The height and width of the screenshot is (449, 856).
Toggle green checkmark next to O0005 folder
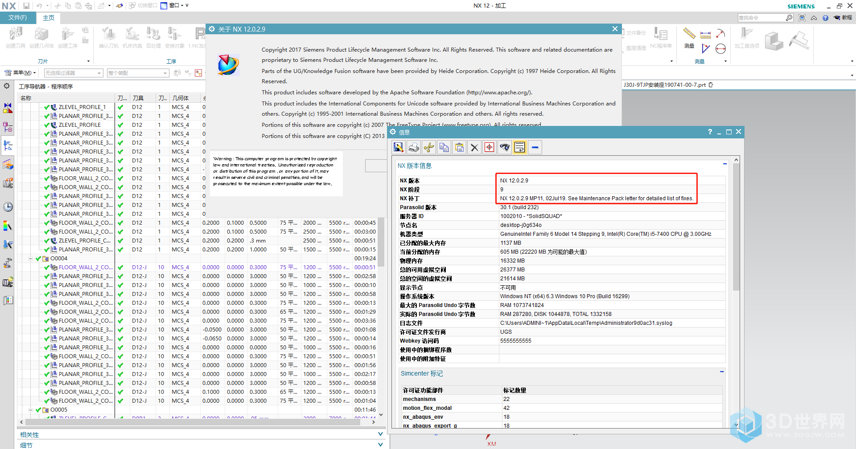tap(38, 410)
